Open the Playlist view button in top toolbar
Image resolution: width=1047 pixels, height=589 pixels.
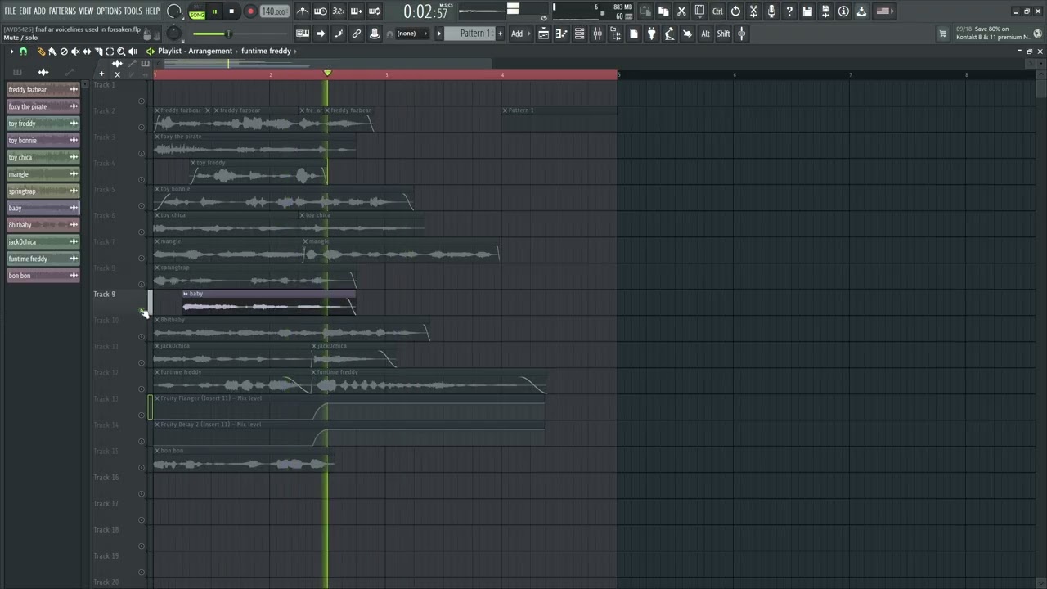543,34
